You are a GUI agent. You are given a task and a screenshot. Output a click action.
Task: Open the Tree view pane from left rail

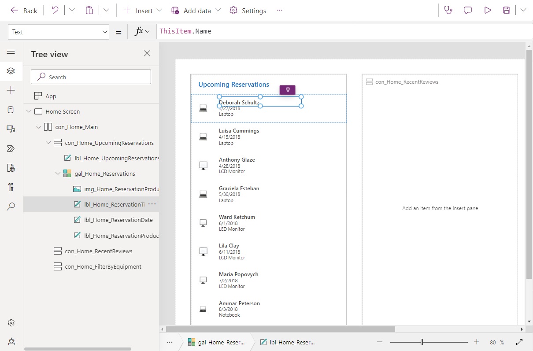coord(11,71)
